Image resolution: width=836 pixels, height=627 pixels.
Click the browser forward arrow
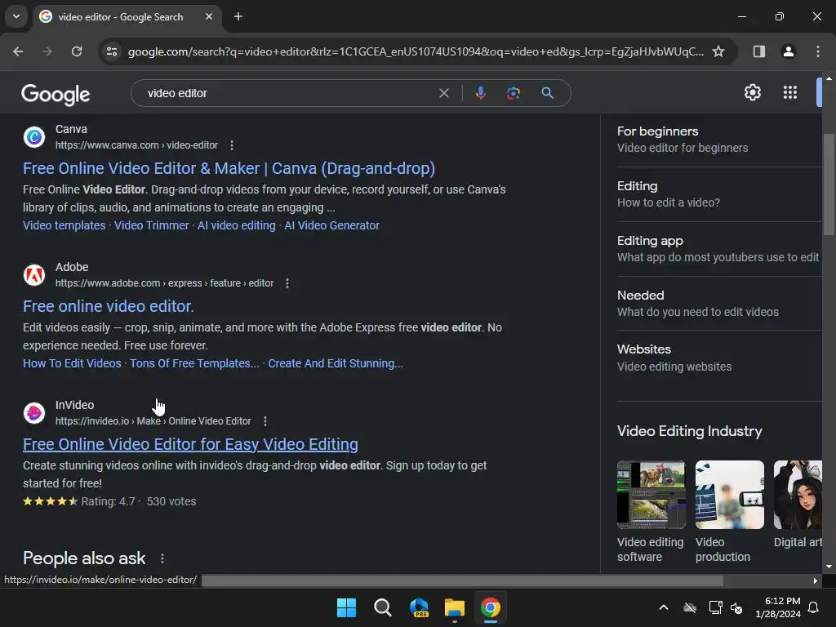pos(47,51)
